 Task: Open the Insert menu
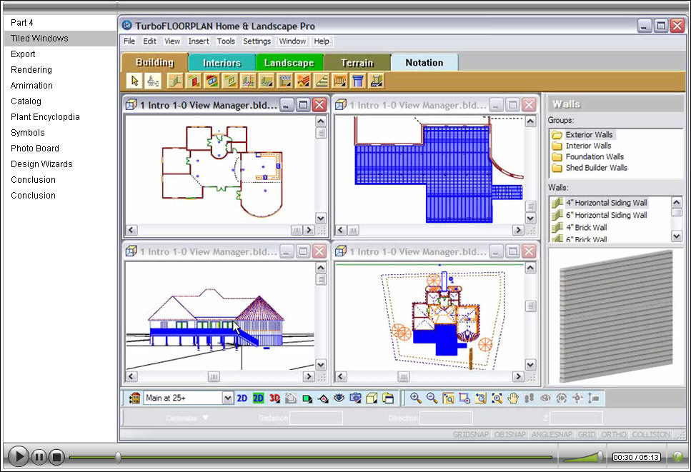coord(199,41)
